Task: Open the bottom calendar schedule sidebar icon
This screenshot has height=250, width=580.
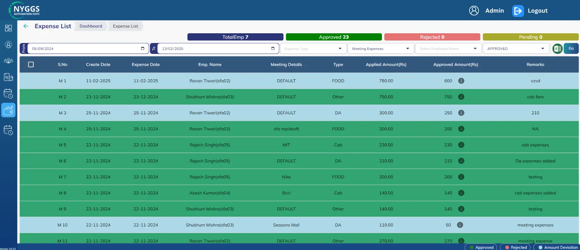Action: coord(8,130)
